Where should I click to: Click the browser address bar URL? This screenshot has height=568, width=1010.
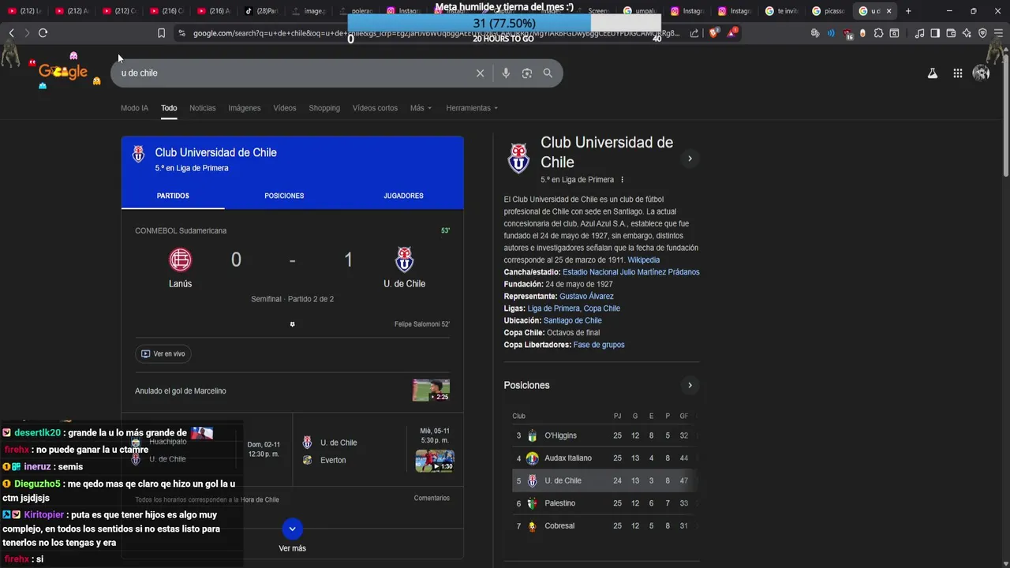(x=436, y=33)
